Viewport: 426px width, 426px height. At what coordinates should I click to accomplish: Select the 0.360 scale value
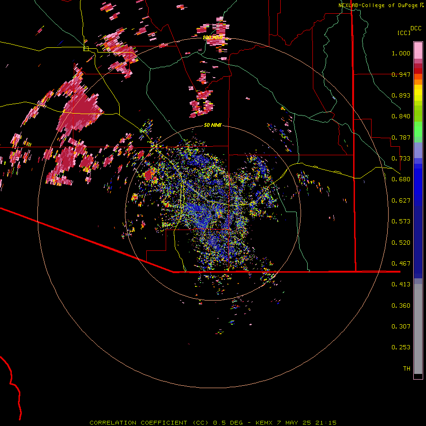tap(401, 306)
